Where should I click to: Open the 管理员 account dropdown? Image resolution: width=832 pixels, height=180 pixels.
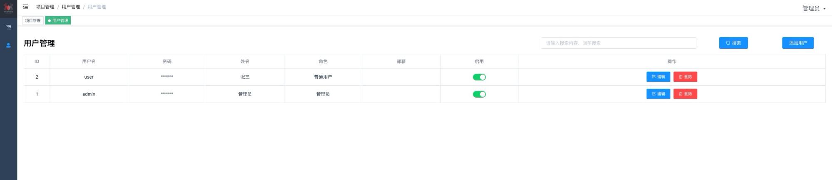coord(814,8)
